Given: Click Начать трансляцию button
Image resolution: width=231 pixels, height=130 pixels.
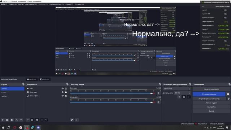Looking at the screenshot, I should (212, 89).
